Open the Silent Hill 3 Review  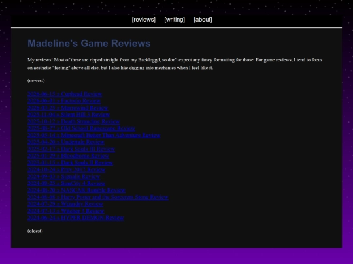[x=69, y=115]
